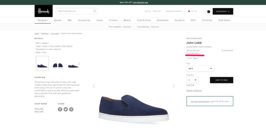This screenshot has height=130, width=266.
Task: Open the Homewares menu
Action: pyautogui.click(x=163, y=20)
